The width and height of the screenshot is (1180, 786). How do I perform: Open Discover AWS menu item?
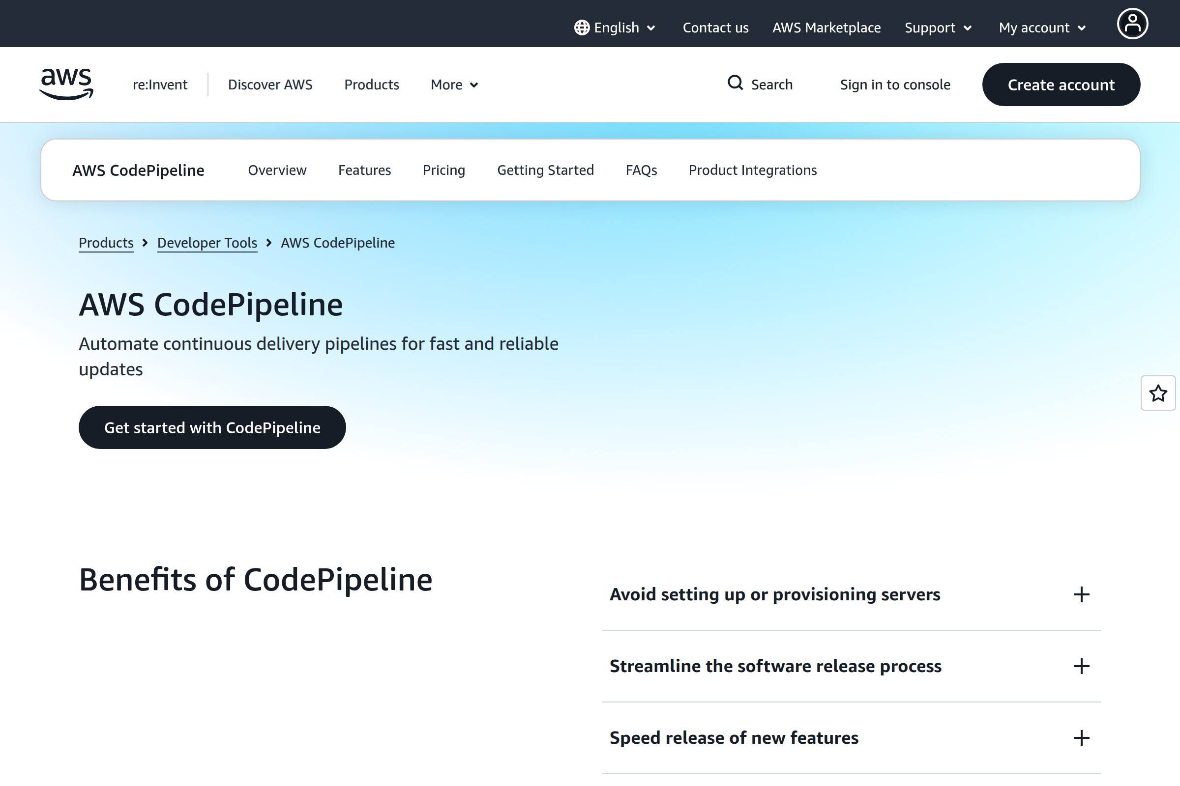coord(270,84)
